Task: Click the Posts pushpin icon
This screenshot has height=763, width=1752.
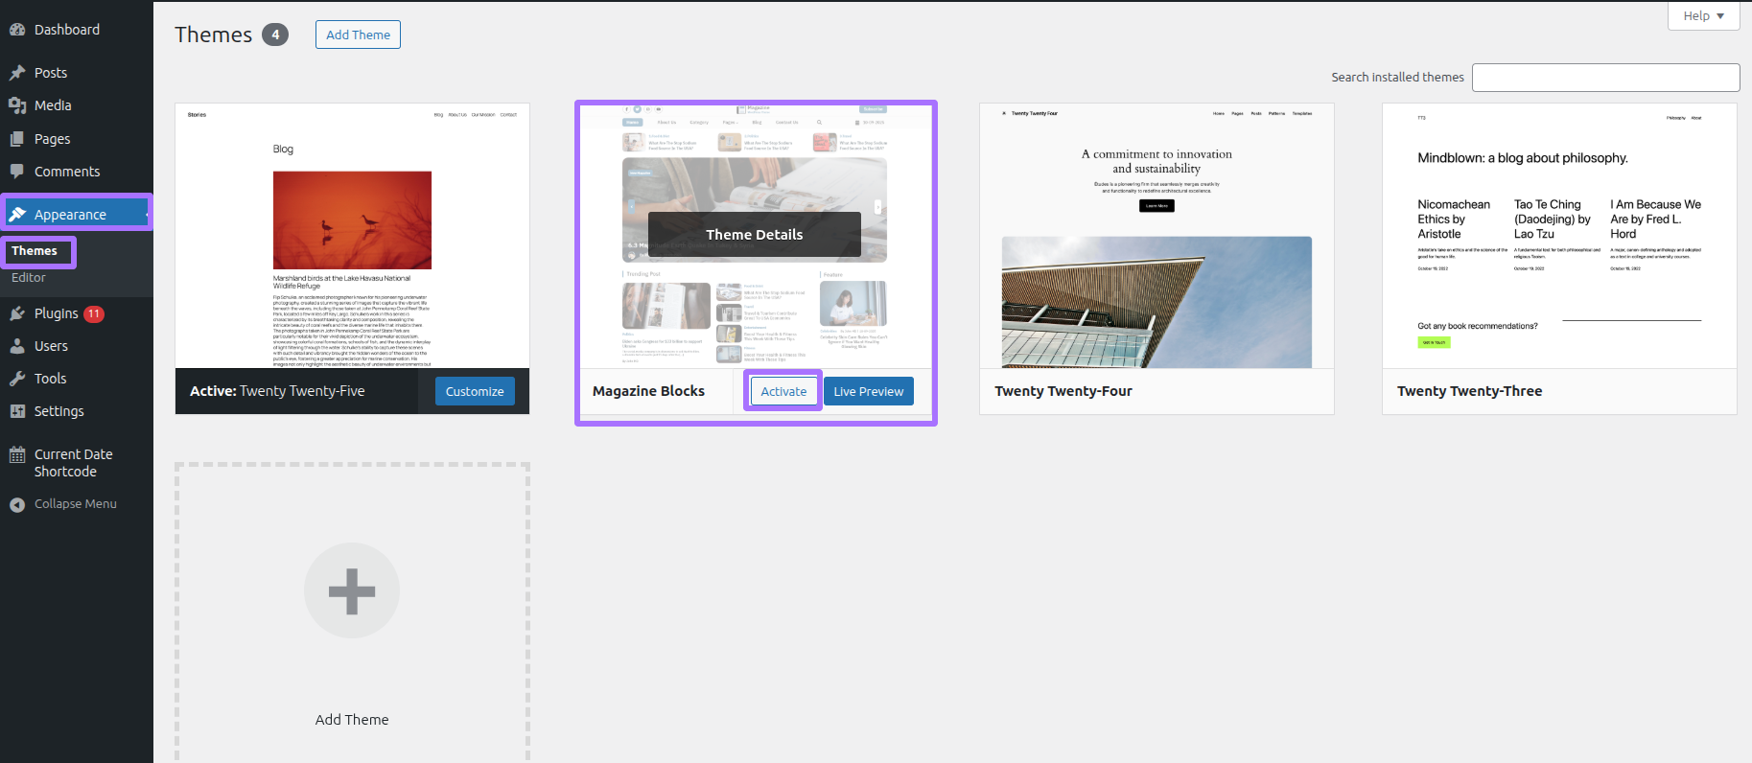Action: [17, 73]
